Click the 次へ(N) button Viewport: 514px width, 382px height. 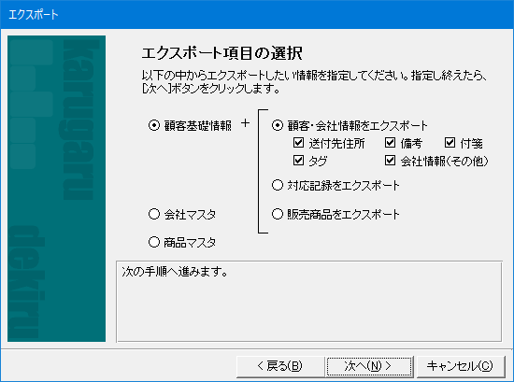[369, 366]
